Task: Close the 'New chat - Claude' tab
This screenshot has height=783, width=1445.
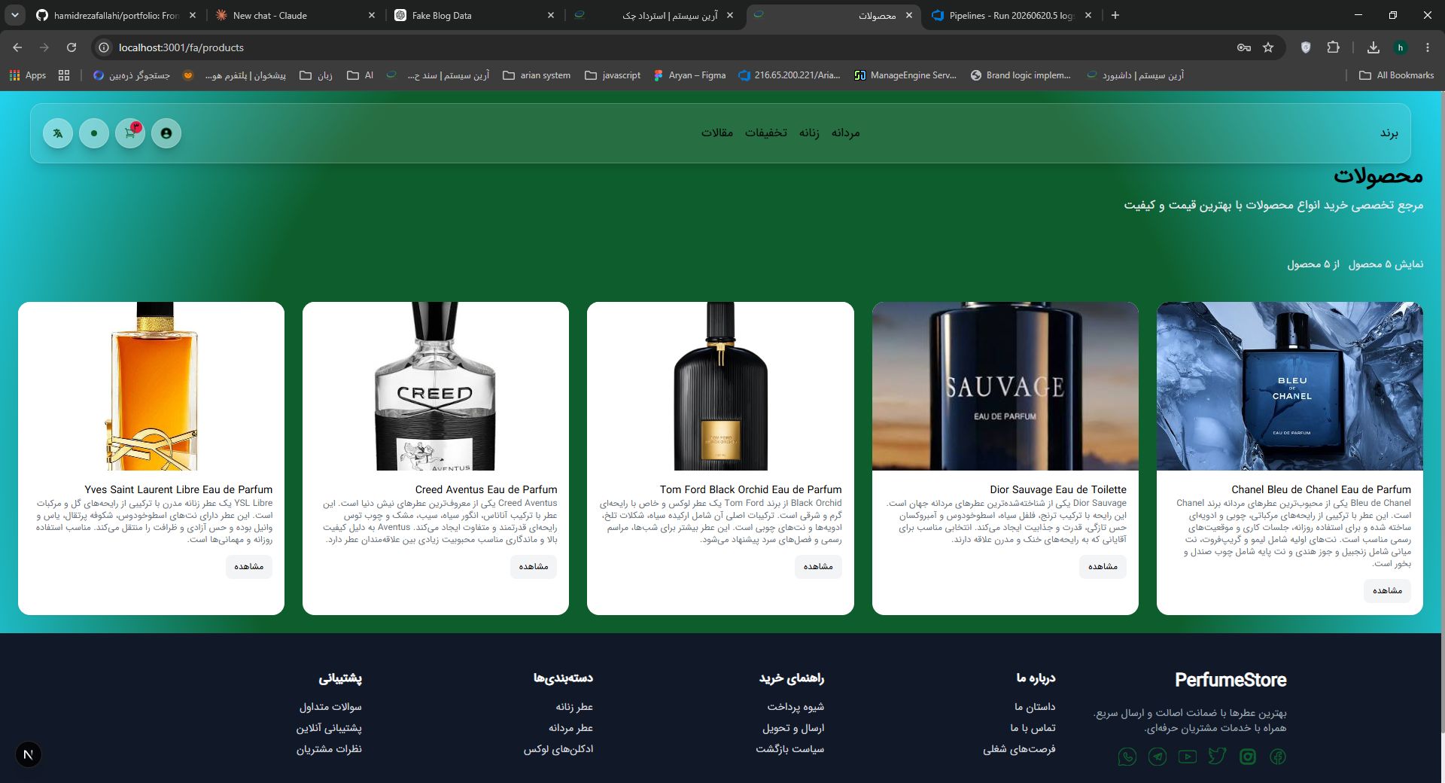Action: pos(372,15)
